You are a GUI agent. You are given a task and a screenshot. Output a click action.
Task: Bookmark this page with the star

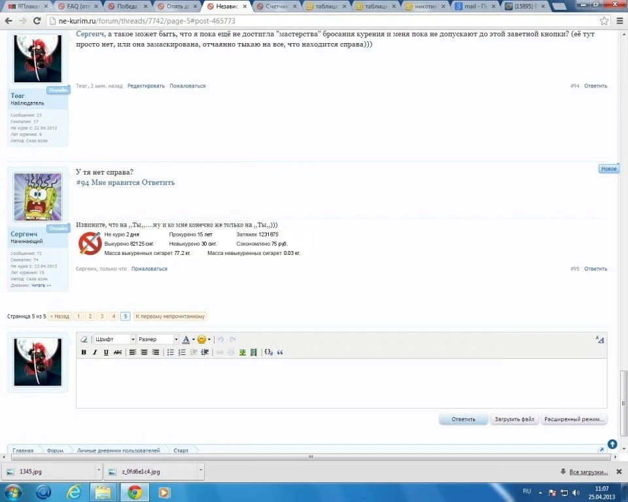pyautogui.click(x=604, y=21)
